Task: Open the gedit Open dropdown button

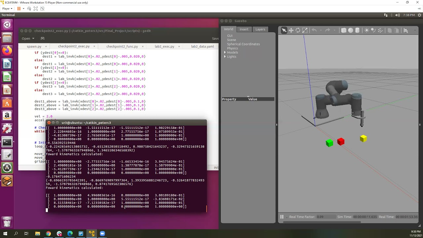Action: 28,38
